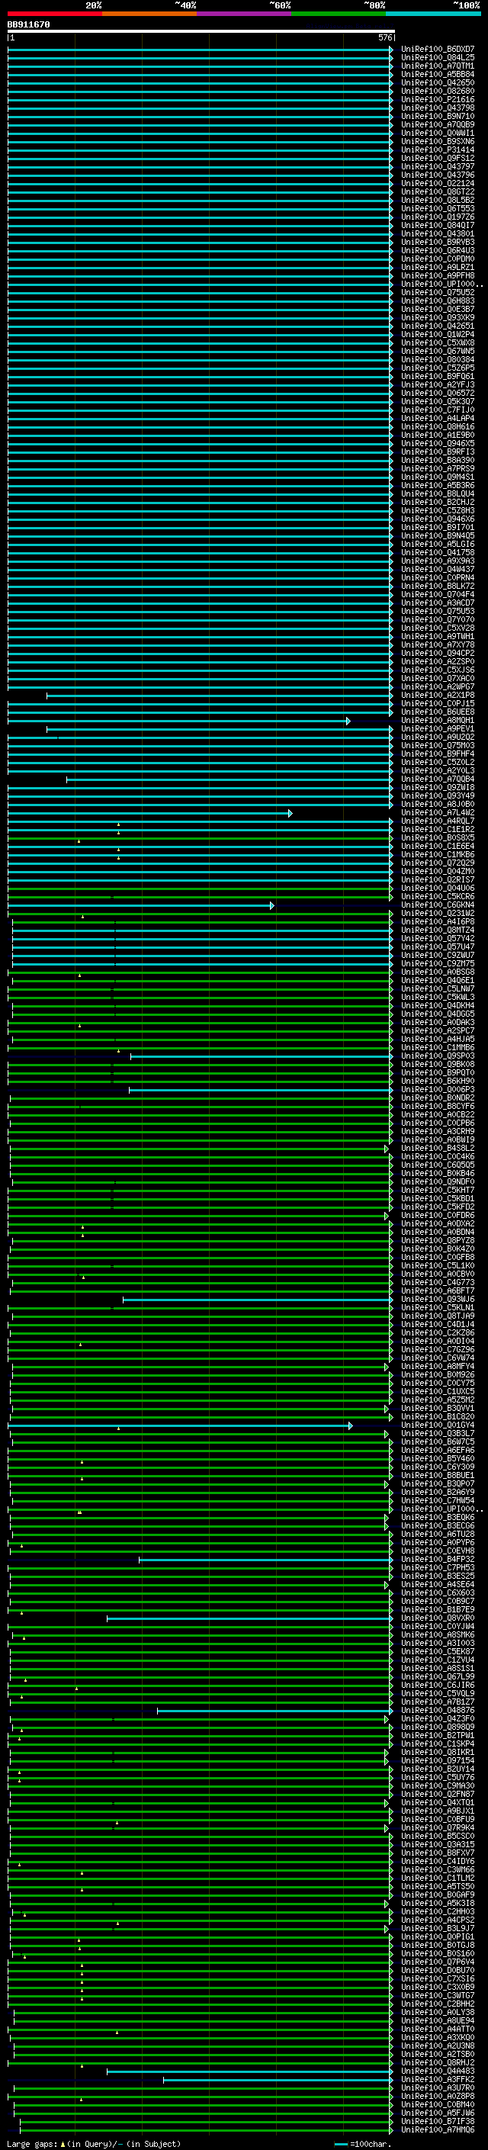This screenshot has width=488, height=2150.
Task: Open the UniRef100_Q84L25 hit
Action: [x=438, y=59]
